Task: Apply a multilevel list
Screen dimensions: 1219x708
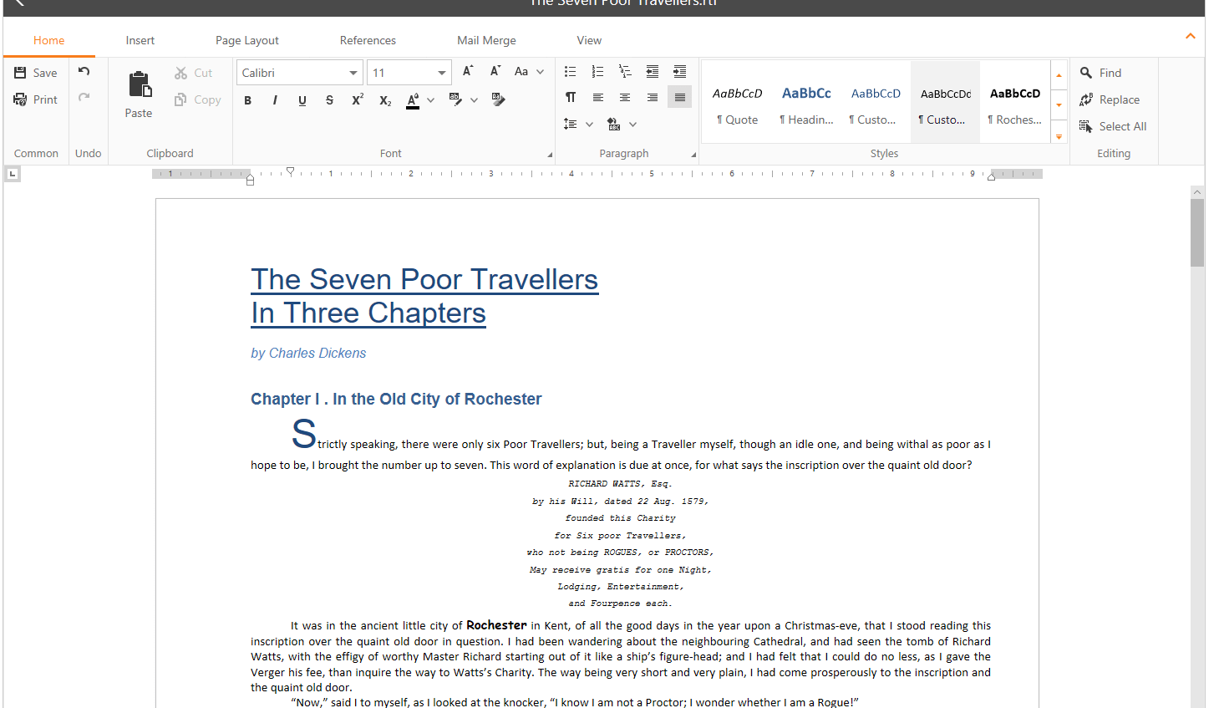Action: click(x=625, y=72)
